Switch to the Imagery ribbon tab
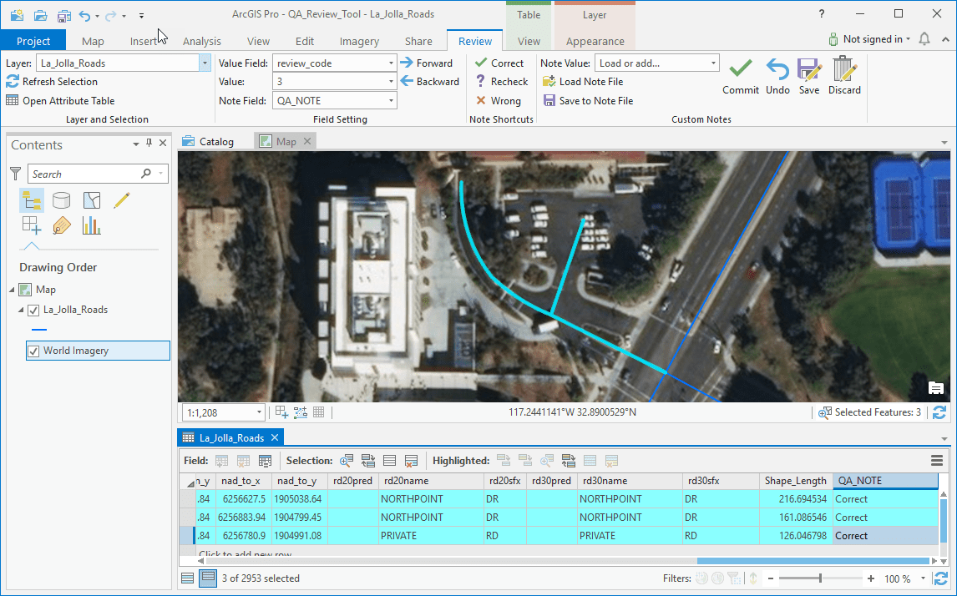This screenshot has height=596, width=957. (x=359, y=41)
